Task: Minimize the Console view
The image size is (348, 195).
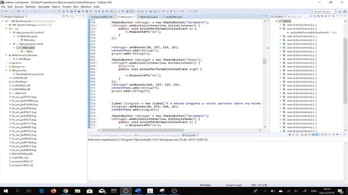Action: pos(341,135)
